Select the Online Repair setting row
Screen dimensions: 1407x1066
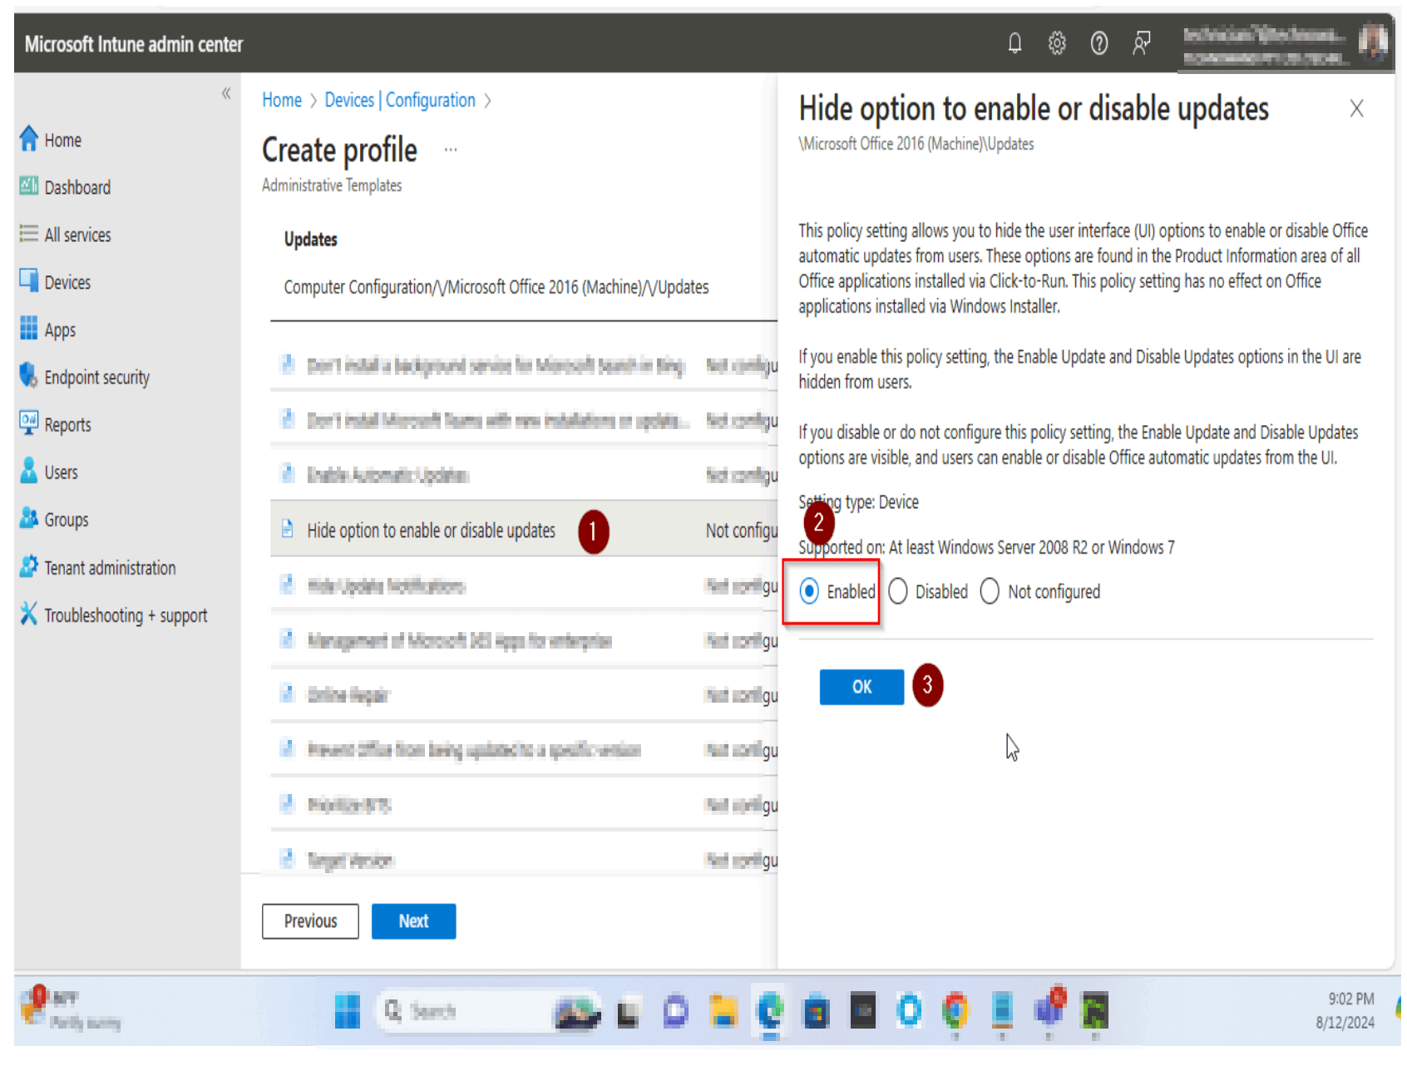524,695
